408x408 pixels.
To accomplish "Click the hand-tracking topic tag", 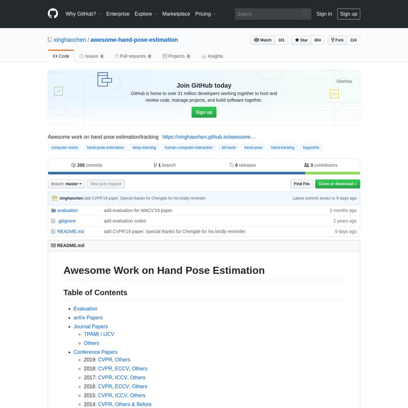I will pyautogui.click(x=283, y=148).
